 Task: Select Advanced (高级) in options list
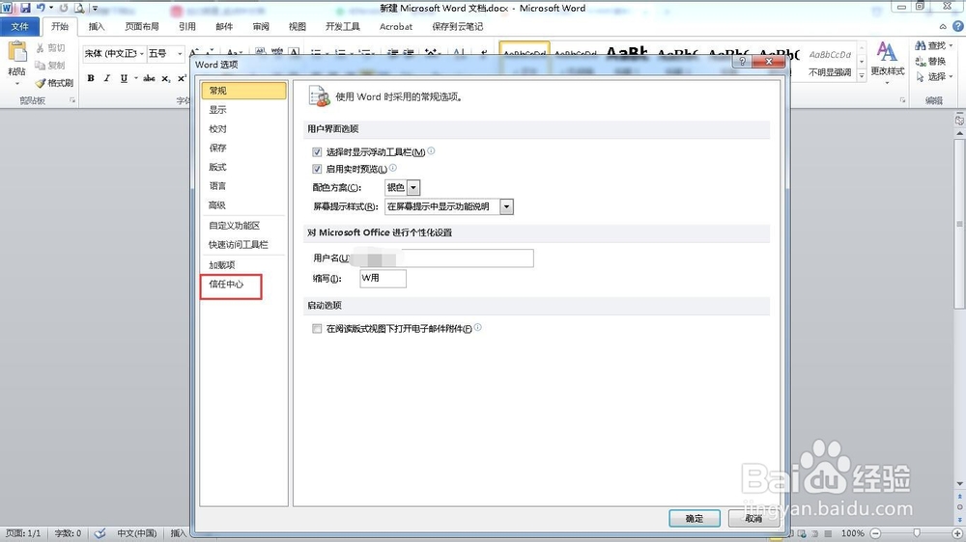coord(244,204)
